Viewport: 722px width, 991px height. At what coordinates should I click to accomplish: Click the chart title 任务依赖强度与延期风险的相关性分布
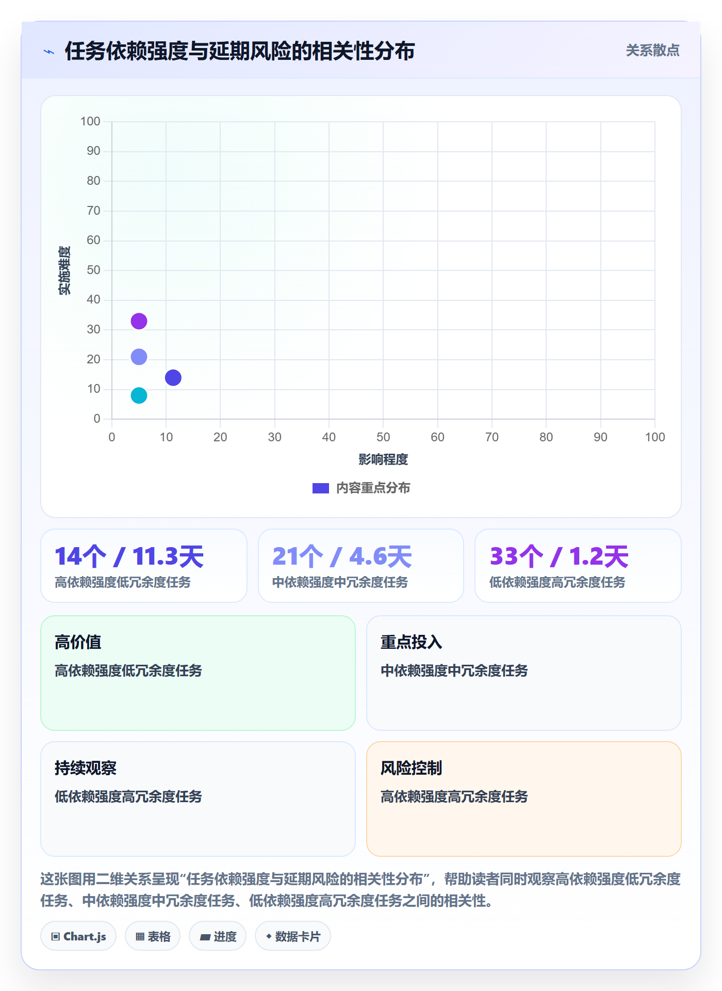click(x=240, y=51)
